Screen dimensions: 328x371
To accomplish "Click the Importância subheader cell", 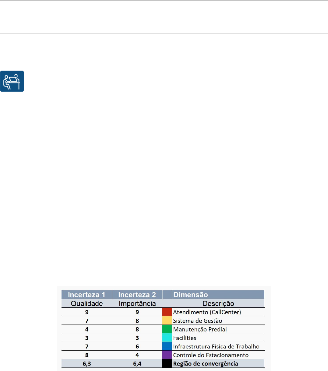I will (137, 303).
